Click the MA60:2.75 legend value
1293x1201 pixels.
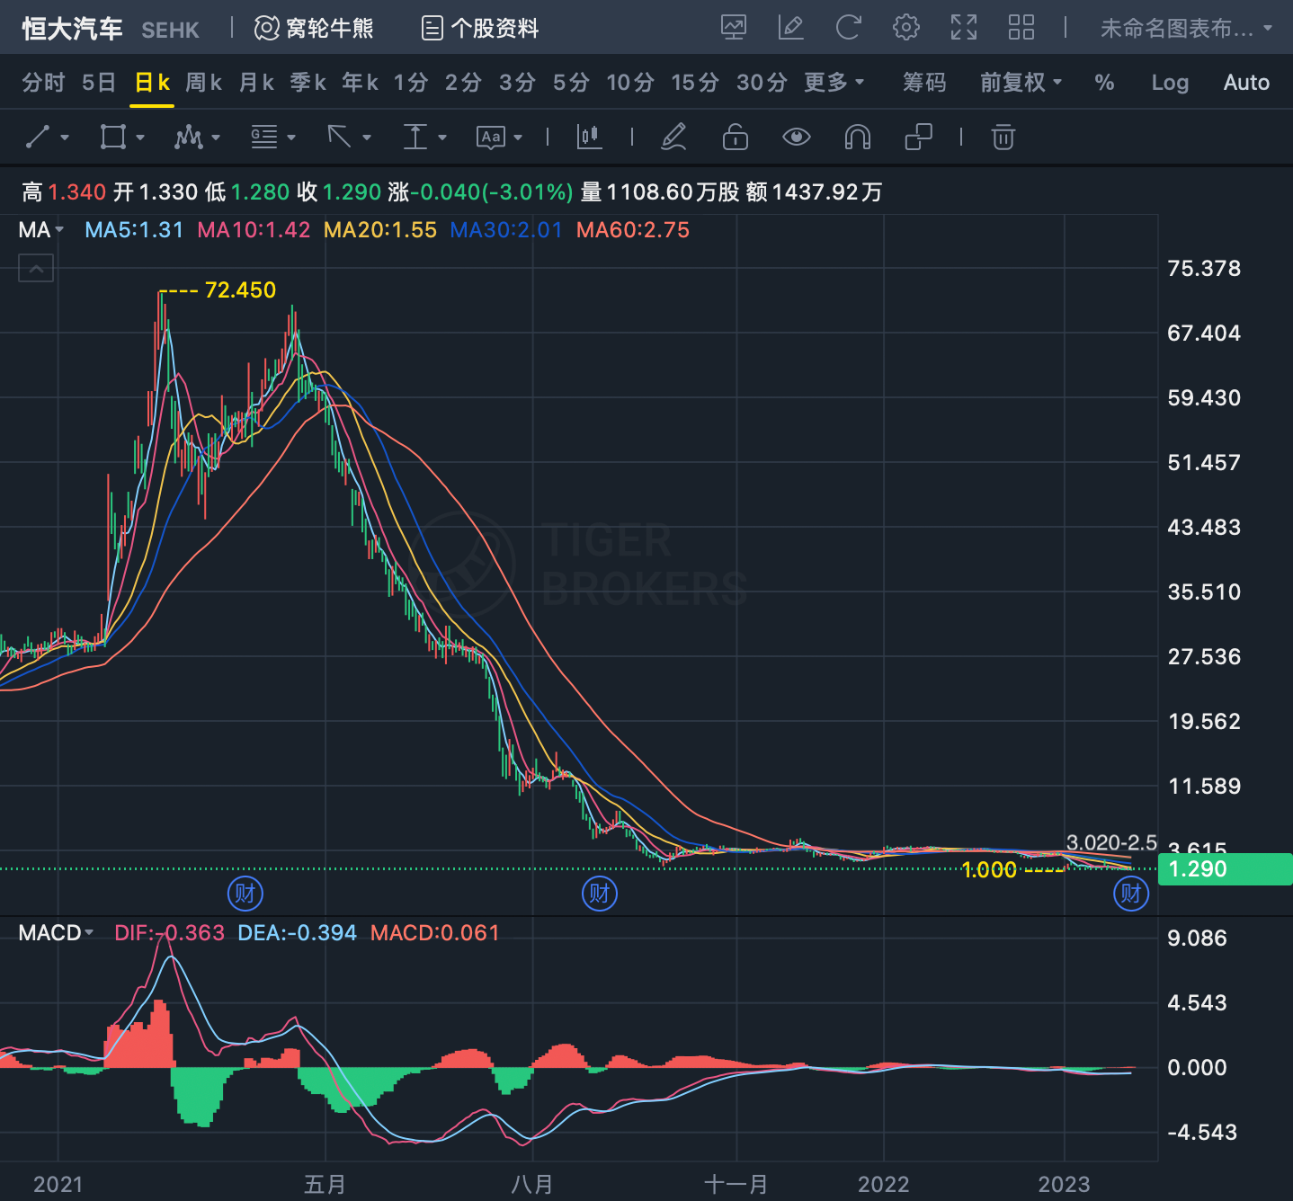[633, 230]
